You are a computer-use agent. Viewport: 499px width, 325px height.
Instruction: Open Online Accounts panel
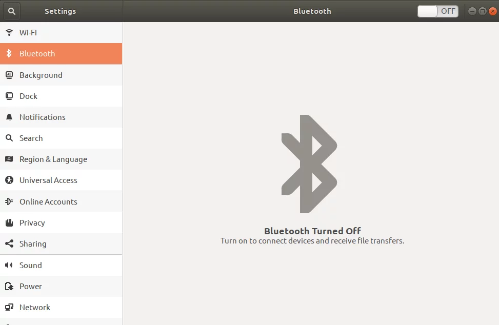click(x=61, y=201)
